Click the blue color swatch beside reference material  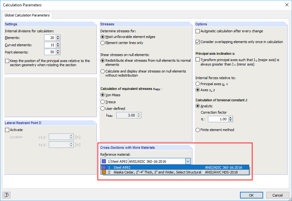coord(104,161)
